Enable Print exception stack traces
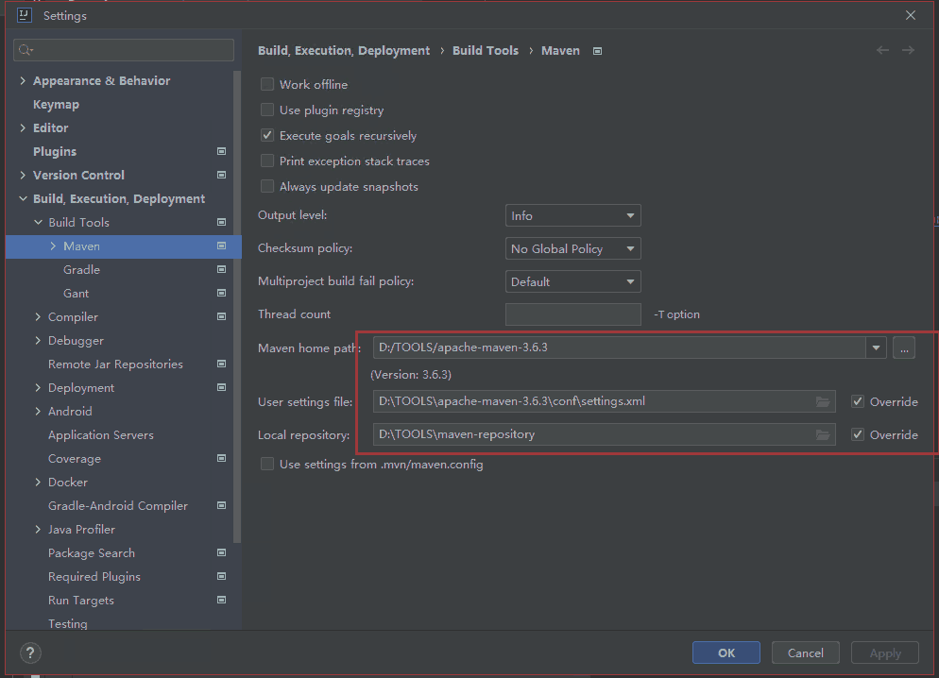939x678 pixels. [x=267, y=161]
